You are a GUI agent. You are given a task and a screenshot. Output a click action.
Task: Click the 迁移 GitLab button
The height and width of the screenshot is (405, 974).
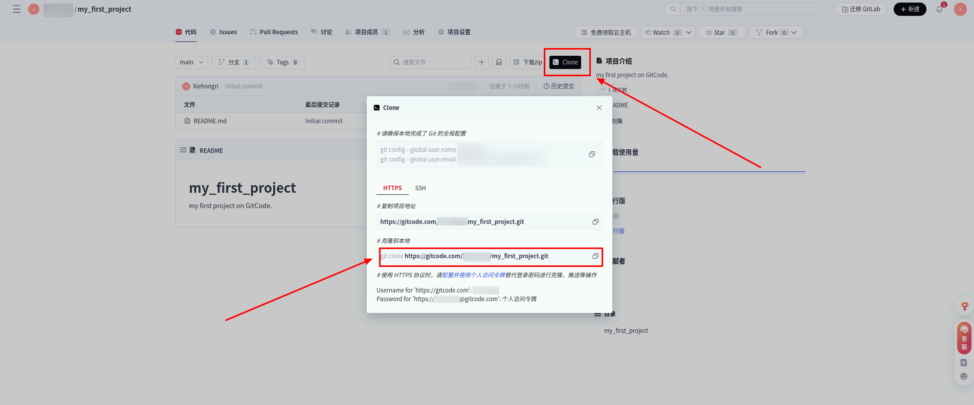tap(861, 9)
